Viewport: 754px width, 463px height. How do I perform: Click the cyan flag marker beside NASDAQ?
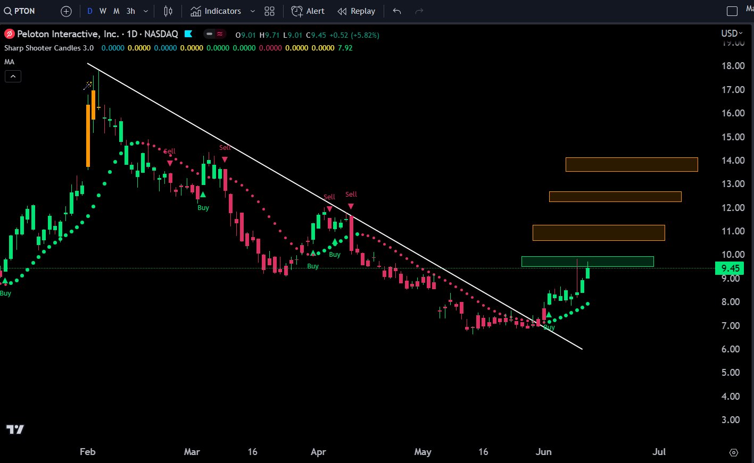(188, 34)
